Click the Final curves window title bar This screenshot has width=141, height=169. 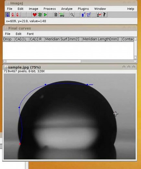click(70, 28)
